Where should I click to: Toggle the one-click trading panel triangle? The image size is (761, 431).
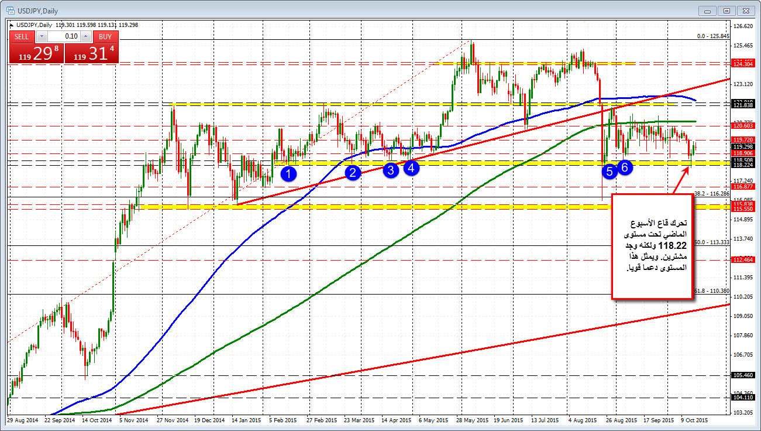tap(12, 24)
